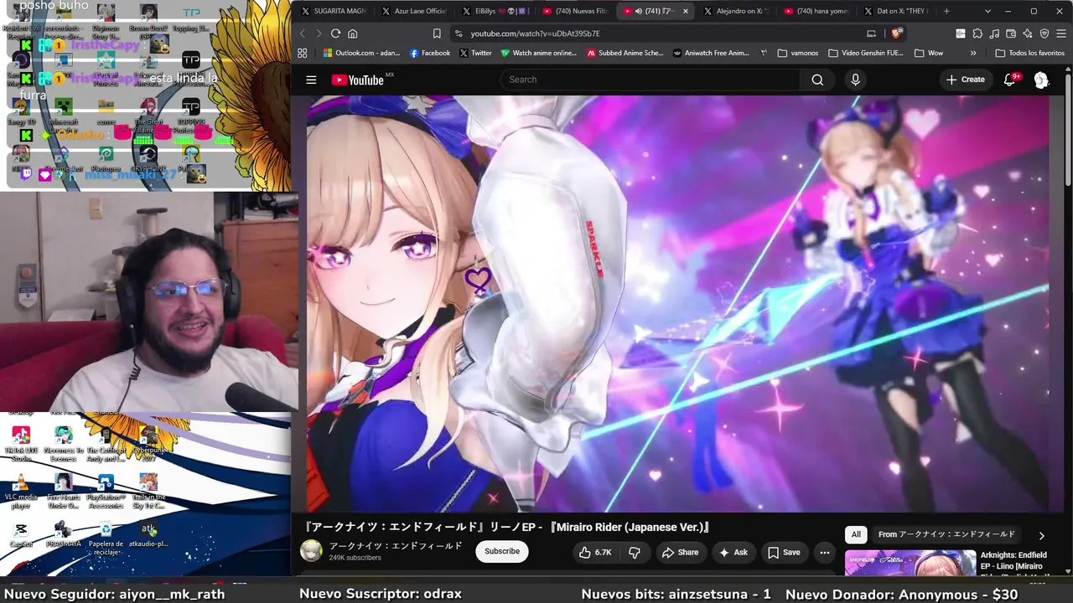Open the Outlook.com bookmark
The width and height of the screenshot is (1073, 603).
pyautogui.click(x=360, y=53)
